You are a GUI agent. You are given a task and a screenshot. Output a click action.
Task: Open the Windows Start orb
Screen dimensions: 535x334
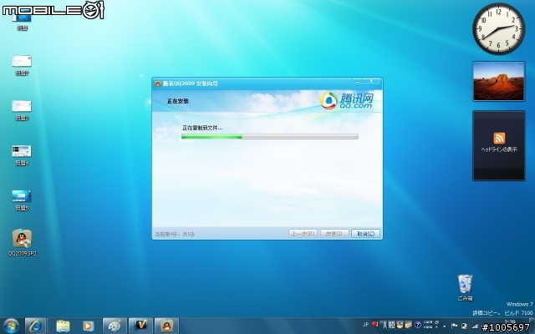(x=11, y=326)
